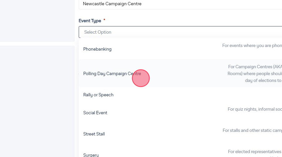The height and width of the screenshot is (157, 282).
Task: Select Social Event in the dropdown list
Action: 95,113
